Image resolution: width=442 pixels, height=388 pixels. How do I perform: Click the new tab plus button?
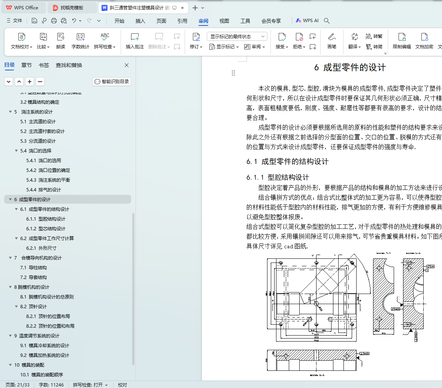click(195, 8)
